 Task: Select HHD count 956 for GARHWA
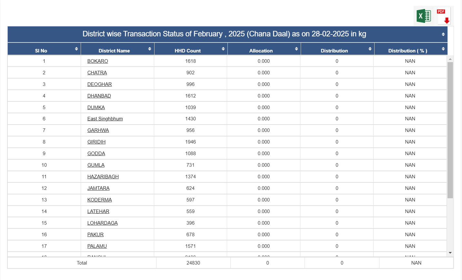[x=190, y=130]
